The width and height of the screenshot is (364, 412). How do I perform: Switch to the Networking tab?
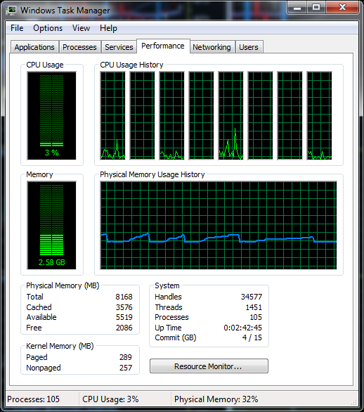(x=212, y=47)
